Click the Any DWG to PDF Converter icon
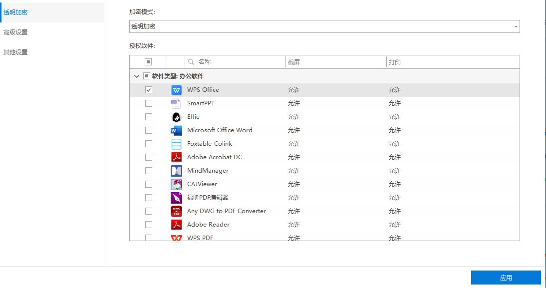 click(176, 212)
